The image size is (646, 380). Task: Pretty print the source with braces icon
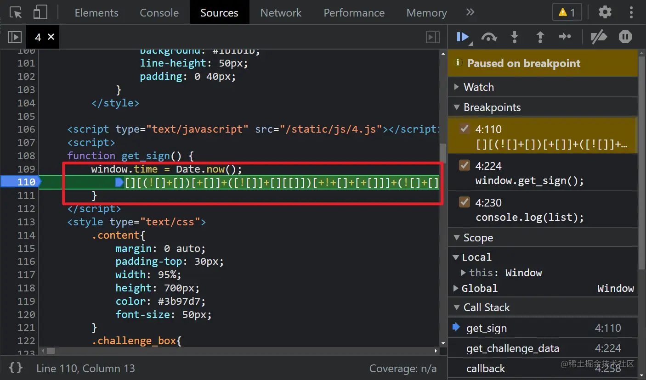pyautogui.click(x=15, y=368)
